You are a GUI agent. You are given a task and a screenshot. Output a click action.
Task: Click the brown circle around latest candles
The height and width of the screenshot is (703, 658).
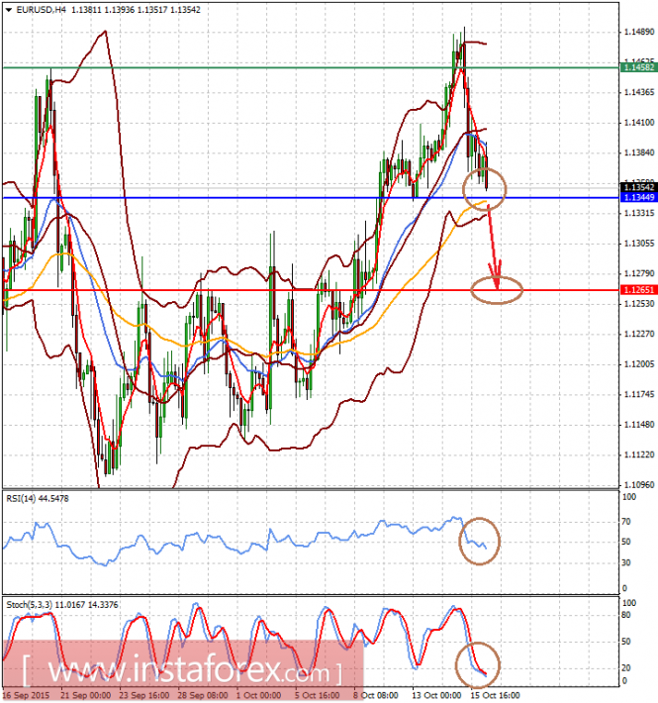(484, 189)
